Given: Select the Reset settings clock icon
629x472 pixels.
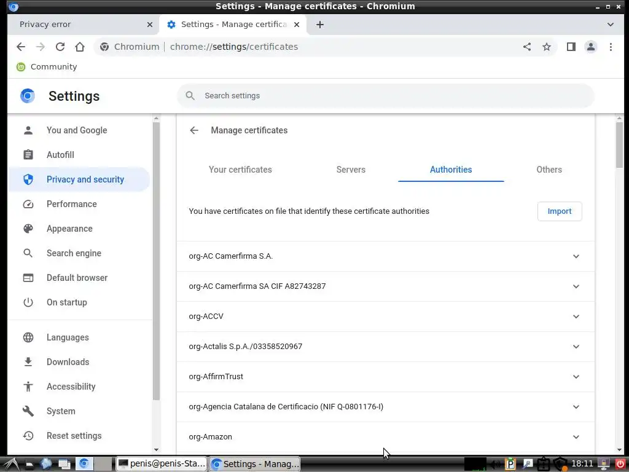Looking at the screenshot, I should pos(28,436).
